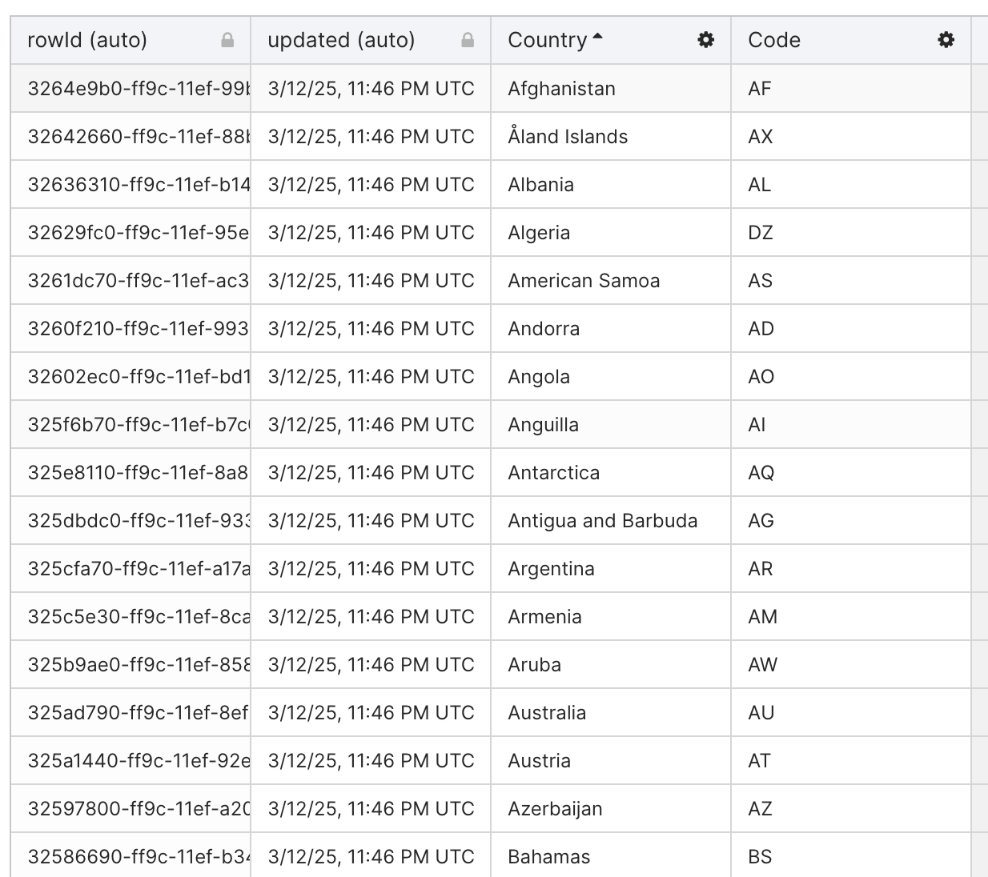
Task: Select rowId cell starting with 3264e9b0
Action: pos(138,89)
